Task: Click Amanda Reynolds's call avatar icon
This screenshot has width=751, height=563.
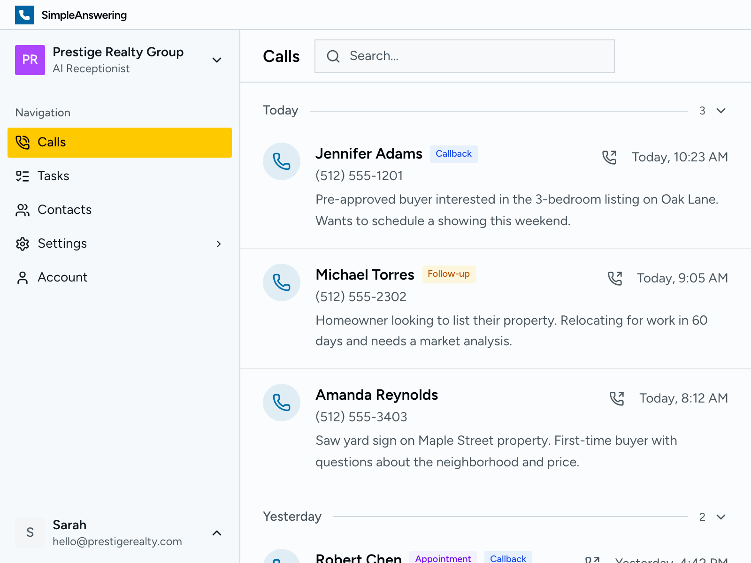Action: [281, 403]
